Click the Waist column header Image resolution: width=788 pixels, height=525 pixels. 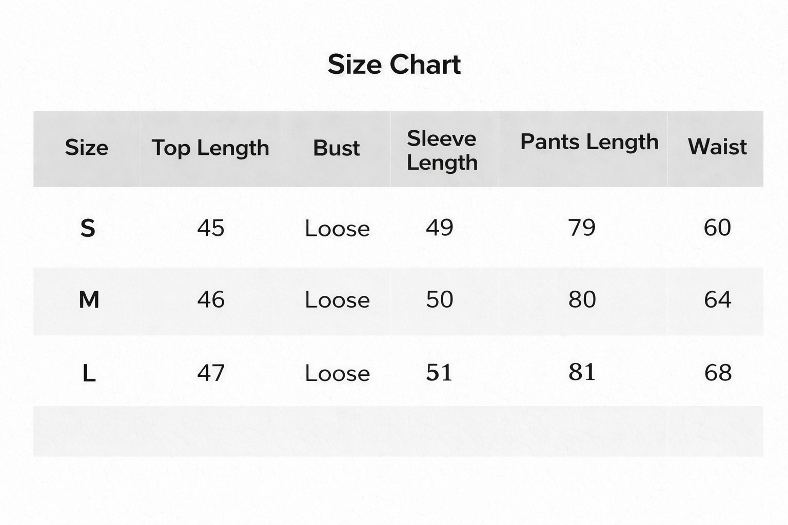[x=717, y=147]
